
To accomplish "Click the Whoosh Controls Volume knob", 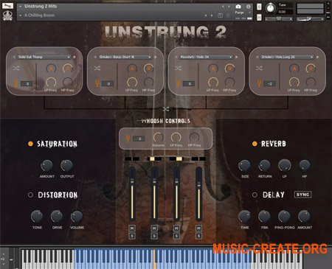I will click(158, 137).
